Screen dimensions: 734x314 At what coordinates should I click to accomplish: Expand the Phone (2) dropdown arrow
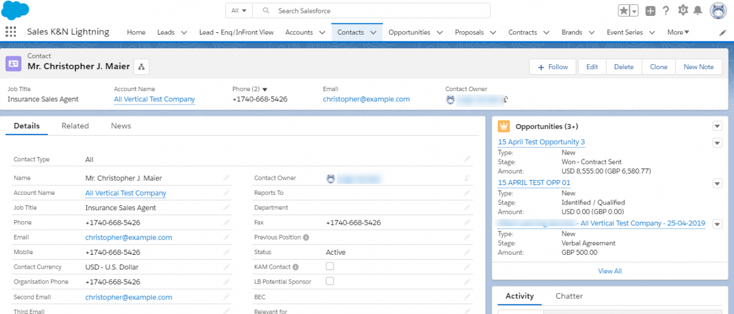(265, 89)
